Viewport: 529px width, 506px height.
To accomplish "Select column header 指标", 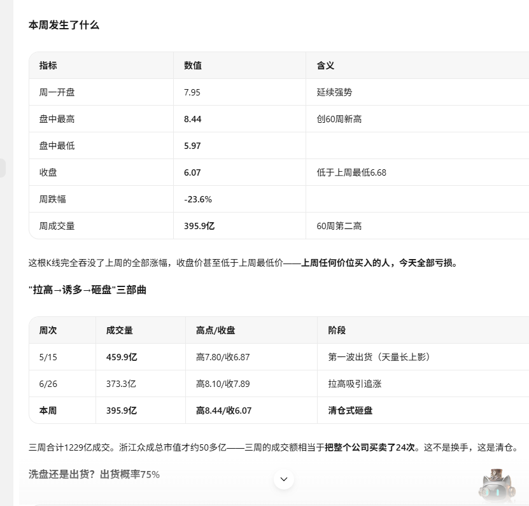I will click(x=48, y=66).
